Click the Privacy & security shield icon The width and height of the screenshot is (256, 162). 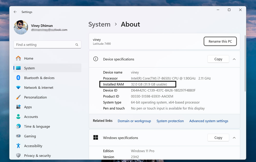18,156
